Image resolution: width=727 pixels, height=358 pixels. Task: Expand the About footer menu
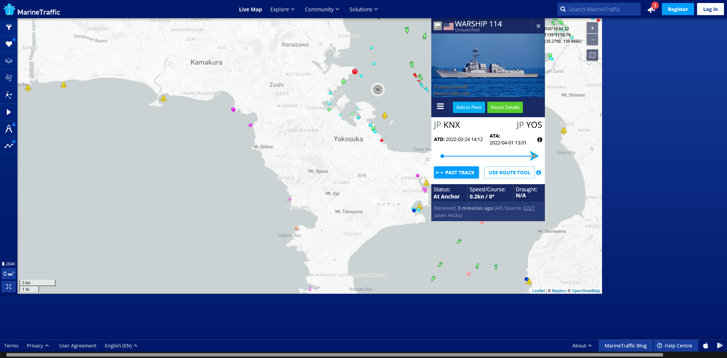point(582,346)
